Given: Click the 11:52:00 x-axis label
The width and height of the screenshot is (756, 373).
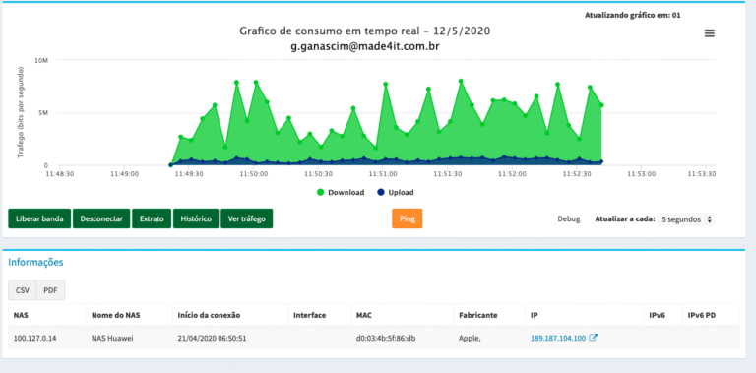Looking at the screenshot, I should tap(512, 173).
